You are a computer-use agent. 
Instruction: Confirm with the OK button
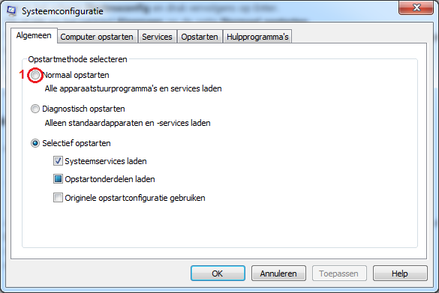pos(218,274)
